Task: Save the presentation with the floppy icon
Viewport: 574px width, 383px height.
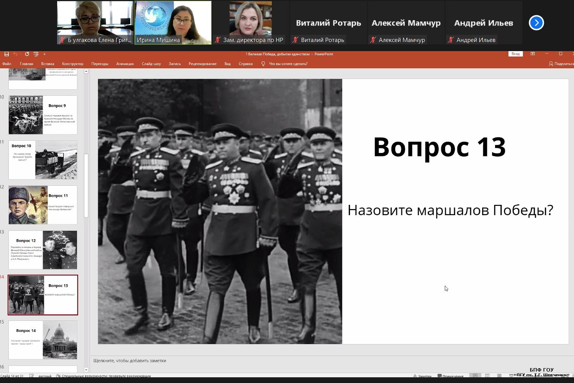Action: click(6, 54)
